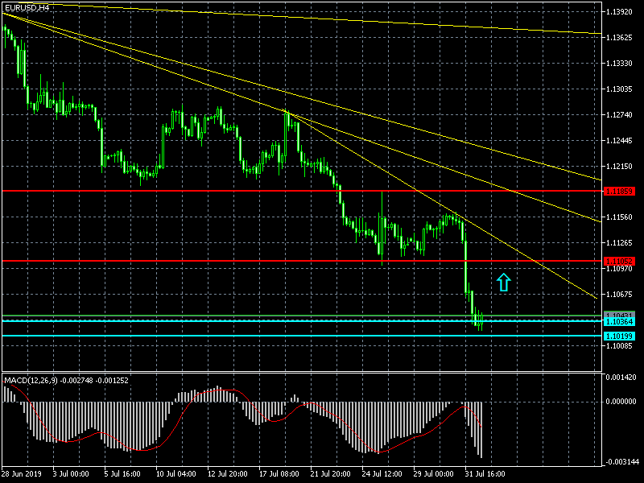
Task: Select the red 1.11052 price label
Action: tap(620, 261)
